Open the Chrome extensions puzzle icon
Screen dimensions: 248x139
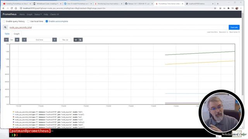pyautogui.click(x=228, y=8)
